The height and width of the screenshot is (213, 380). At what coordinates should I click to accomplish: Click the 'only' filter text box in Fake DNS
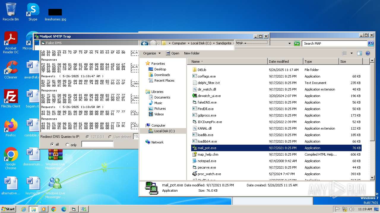[x=97, y=144]
